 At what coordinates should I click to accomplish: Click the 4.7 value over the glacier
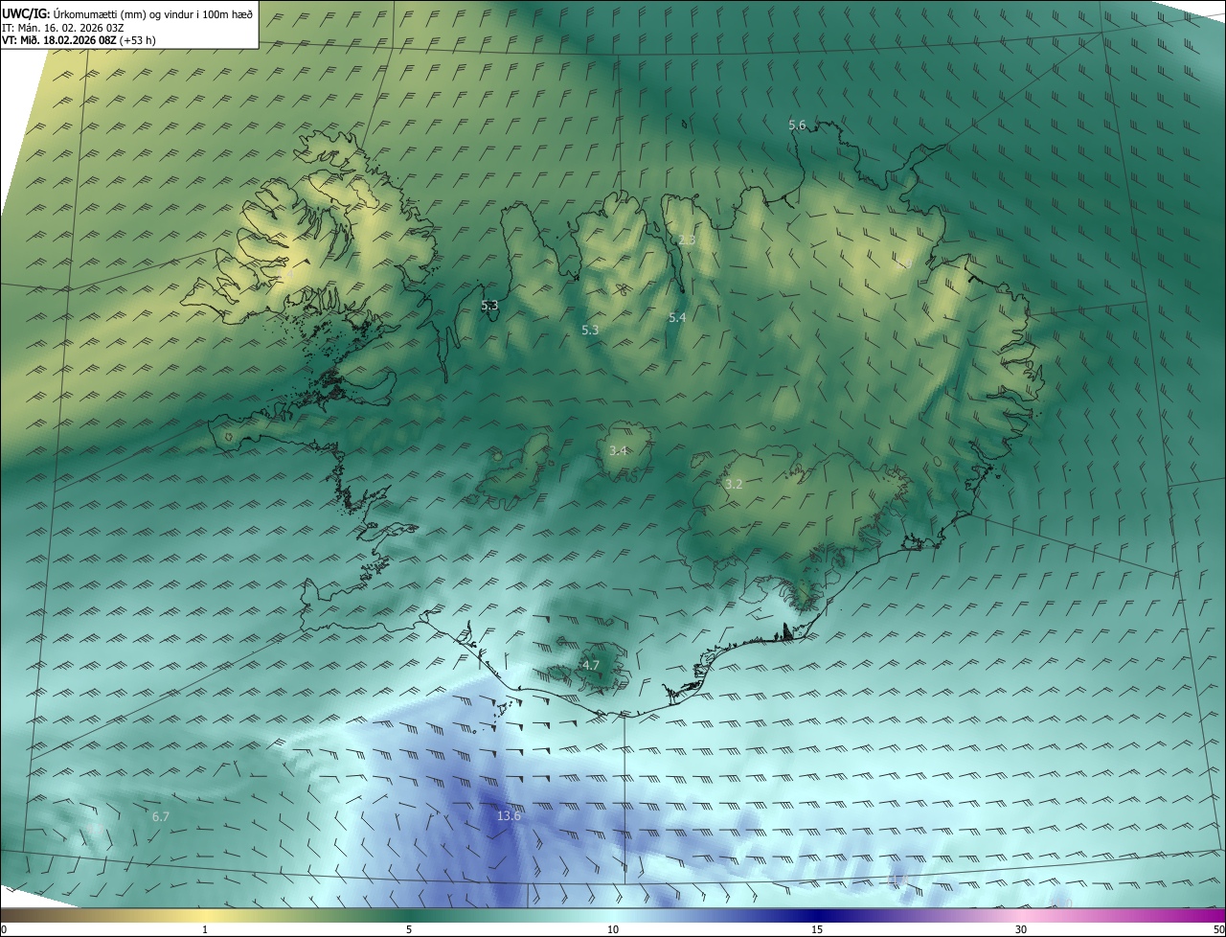click(591, 665)
